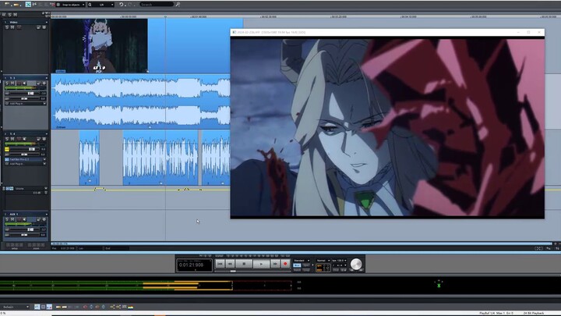Click the AUX 1 volume fader
Screen dimensions: 561x316
(30, 229)
